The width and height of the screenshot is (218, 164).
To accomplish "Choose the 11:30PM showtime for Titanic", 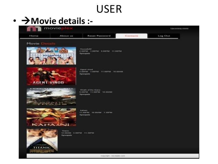I will tap(89, 133).
